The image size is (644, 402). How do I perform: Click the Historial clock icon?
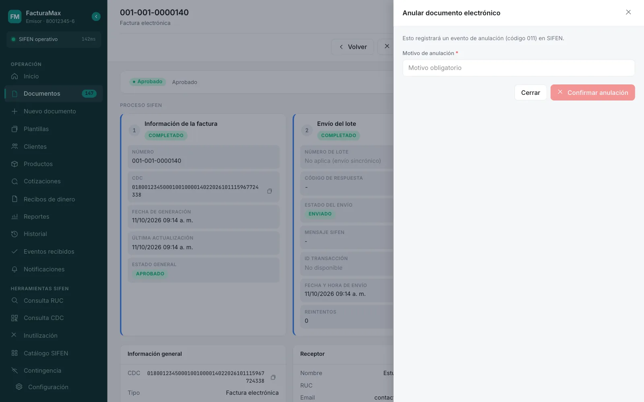[x=14, y=234]
